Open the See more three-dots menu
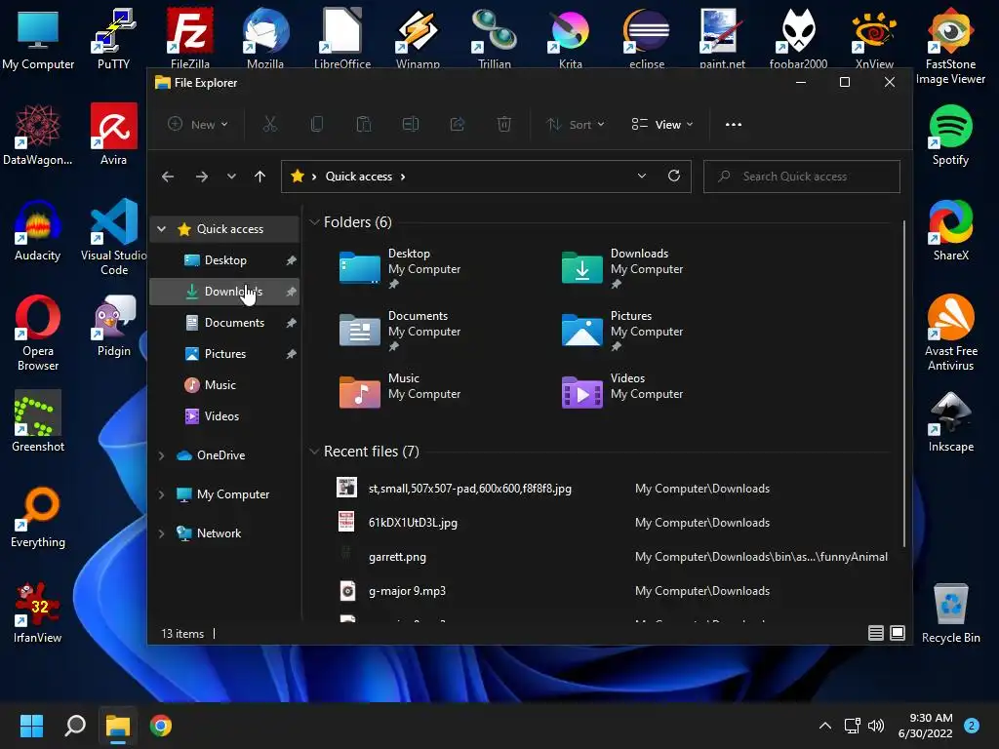Image resolution: width=999 pixels, height=749 pixels. (734, 124)
